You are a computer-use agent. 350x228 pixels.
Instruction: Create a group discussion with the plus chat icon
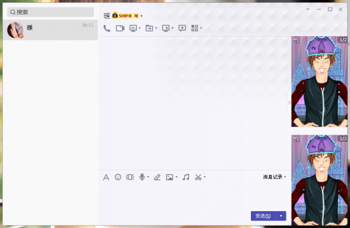point(182,29)
